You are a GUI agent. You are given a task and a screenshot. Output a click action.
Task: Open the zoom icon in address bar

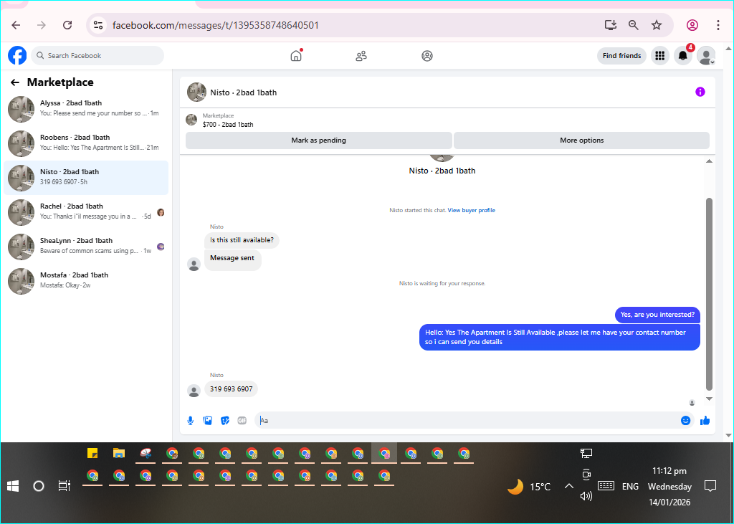coord(634,25)
